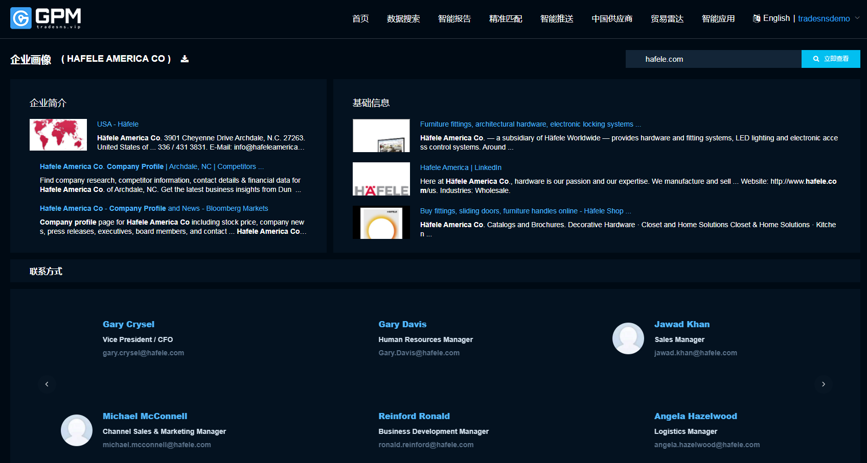Click the 基础信息 section heading
This screenshot has width=867, height=463.
[371, 103]
